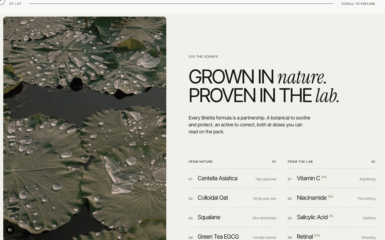The height and width of the screenshot is (240, 385).
Task: Click the 'FROM NATURE' column heading
Action: point(201,162)
